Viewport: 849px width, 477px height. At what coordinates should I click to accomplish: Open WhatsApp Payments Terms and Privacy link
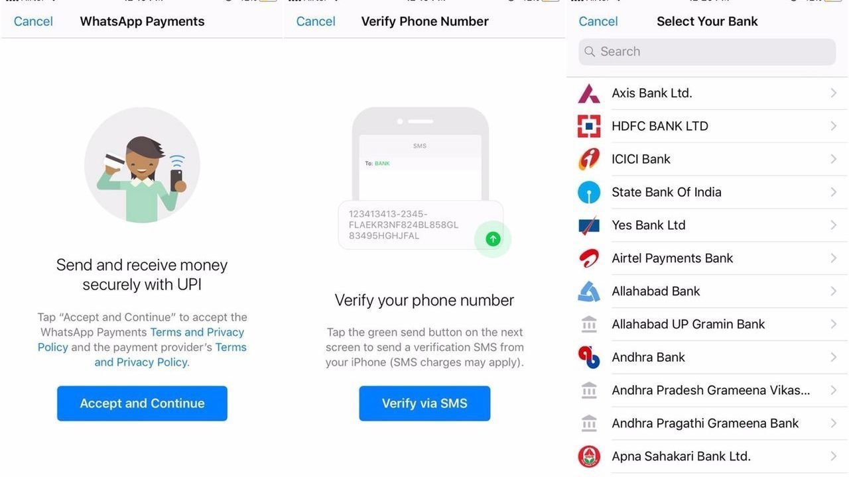click(x=141, y=339)
